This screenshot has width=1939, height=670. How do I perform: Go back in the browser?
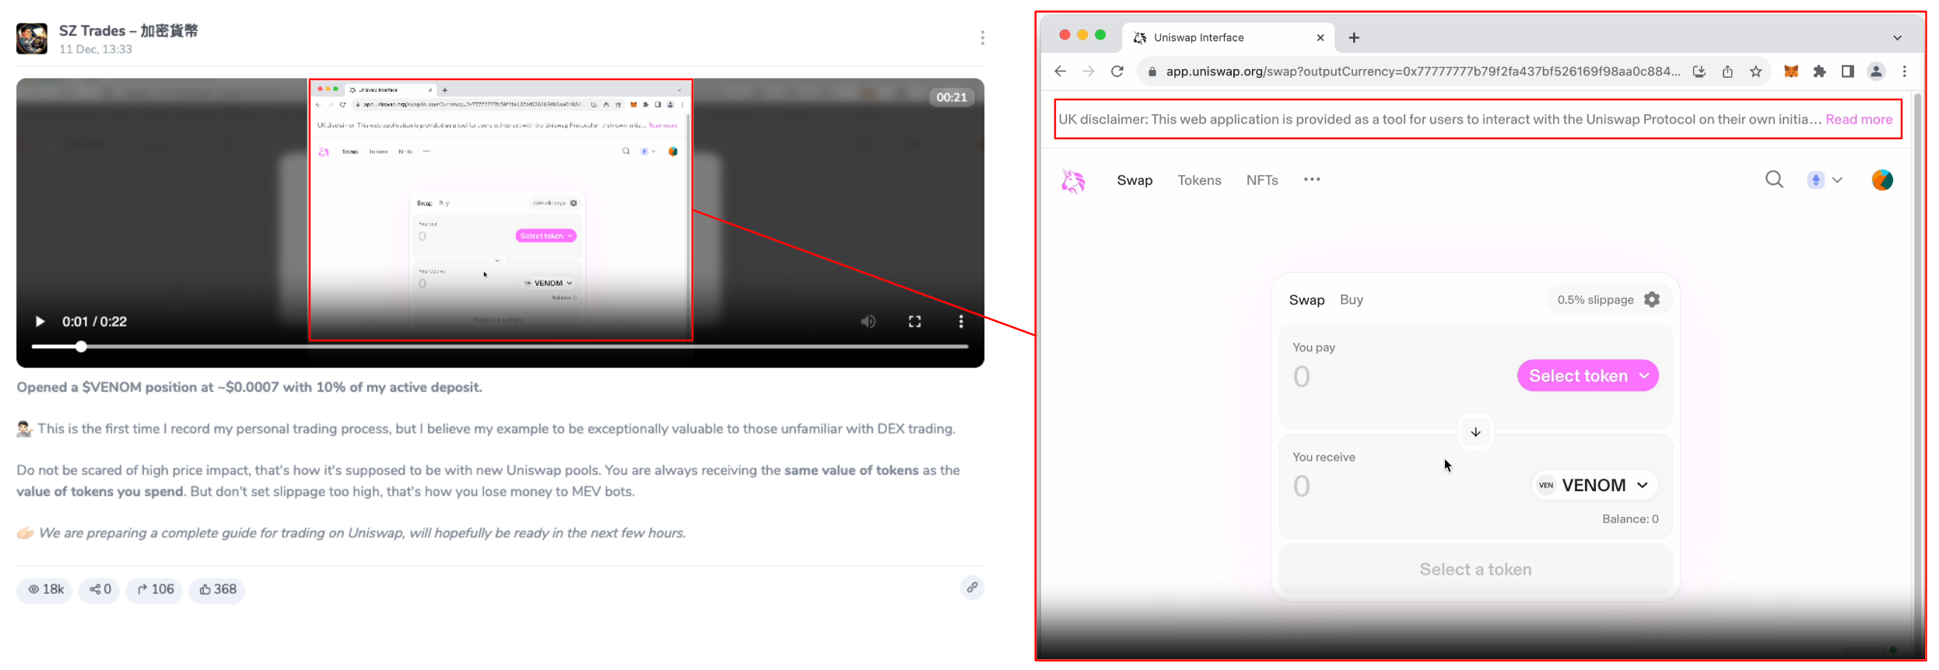pos(1060,72)
